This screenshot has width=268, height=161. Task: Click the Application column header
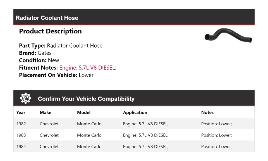tap(135, 113)
